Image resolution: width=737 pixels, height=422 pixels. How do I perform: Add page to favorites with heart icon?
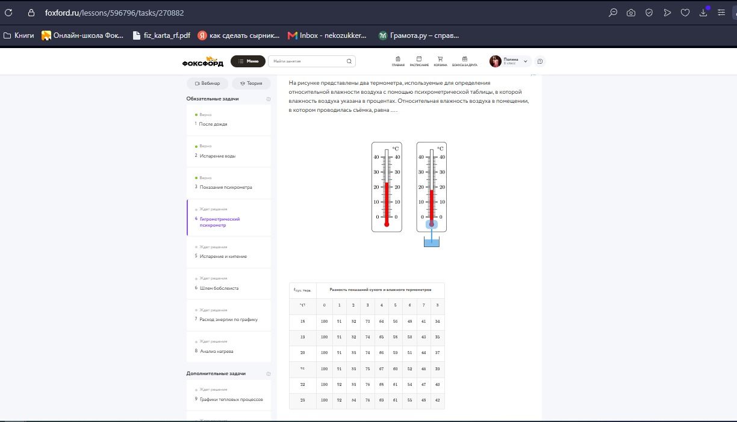coord(685,13)
